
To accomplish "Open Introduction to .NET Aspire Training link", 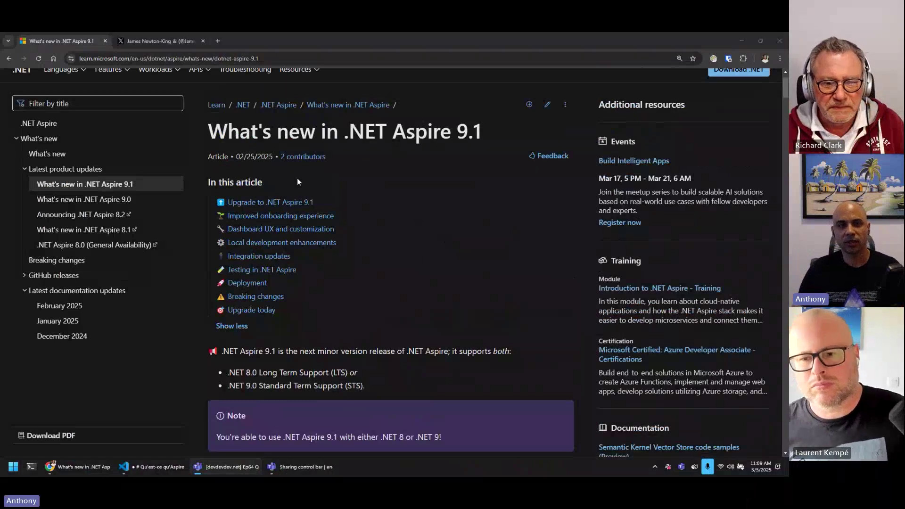I will coord(659,288).
